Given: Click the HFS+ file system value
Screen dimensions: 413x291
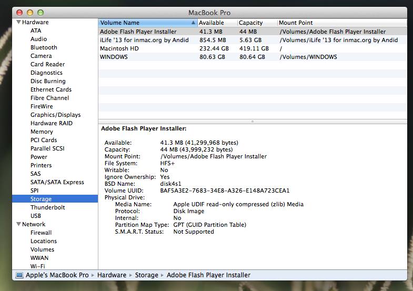Looking at the screenshot, I should 167,163.
